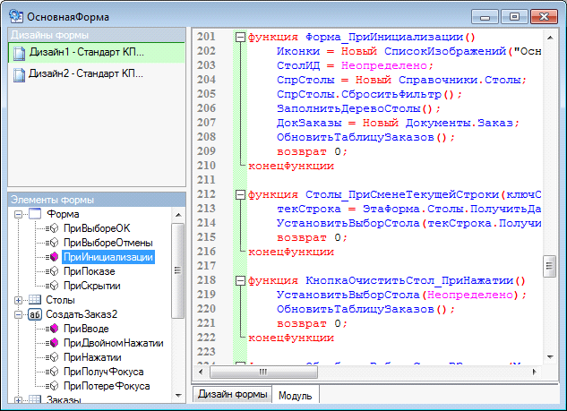Select ПриВыбореОК in the elements tree
The height and width of the screenshot is (411, 567).
click(97, 228)
